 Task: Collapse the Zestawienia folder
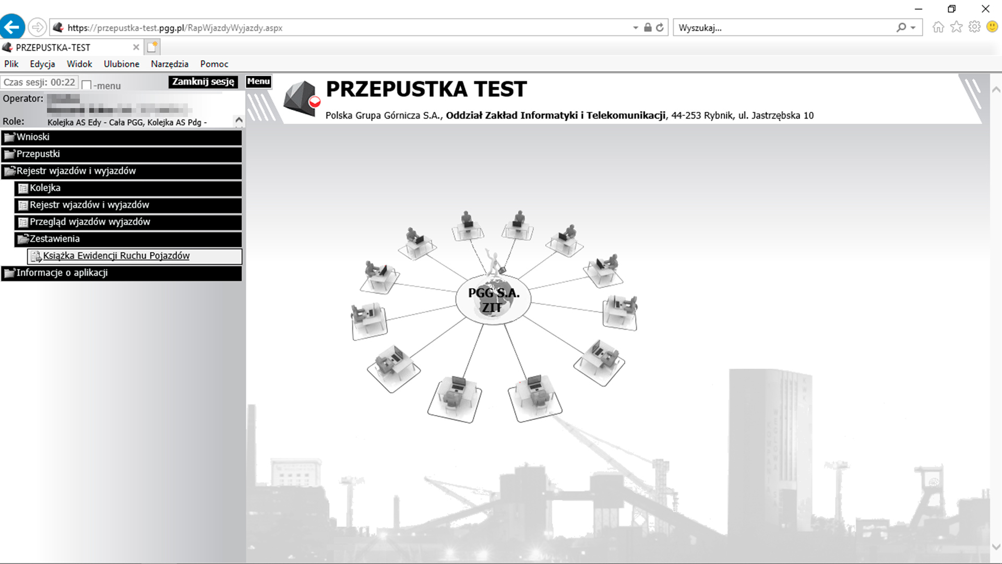click(x=128, y=239)
